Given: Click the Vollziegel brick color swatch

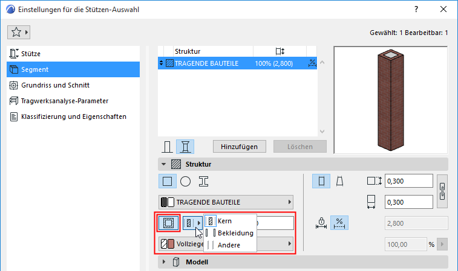Looking at the screenshot, I should tap(171, 244).
